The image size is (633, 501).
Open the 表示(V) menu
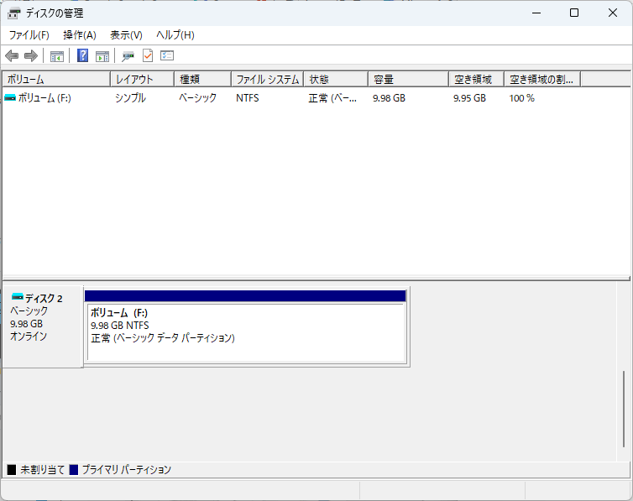[127, 35]
